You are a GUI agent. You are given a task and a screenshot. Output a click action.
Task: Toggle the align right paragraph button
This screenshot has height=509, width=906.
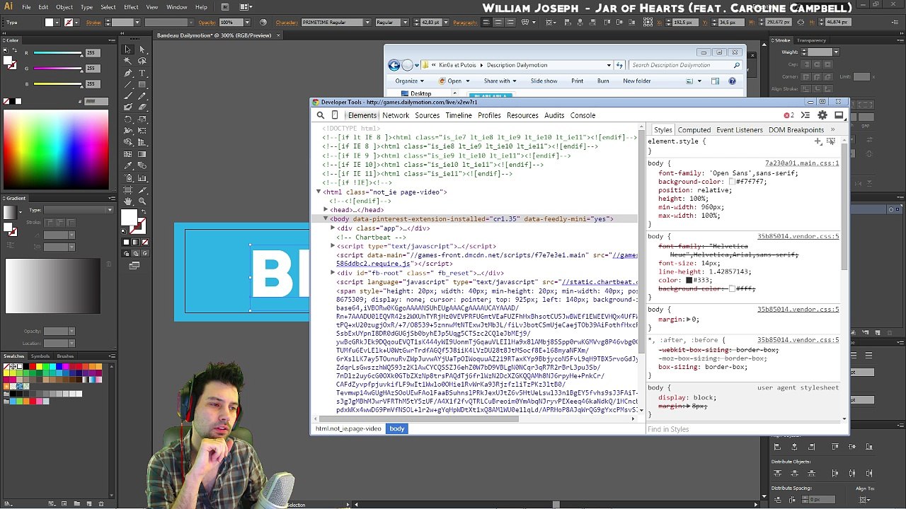[509, 23]
